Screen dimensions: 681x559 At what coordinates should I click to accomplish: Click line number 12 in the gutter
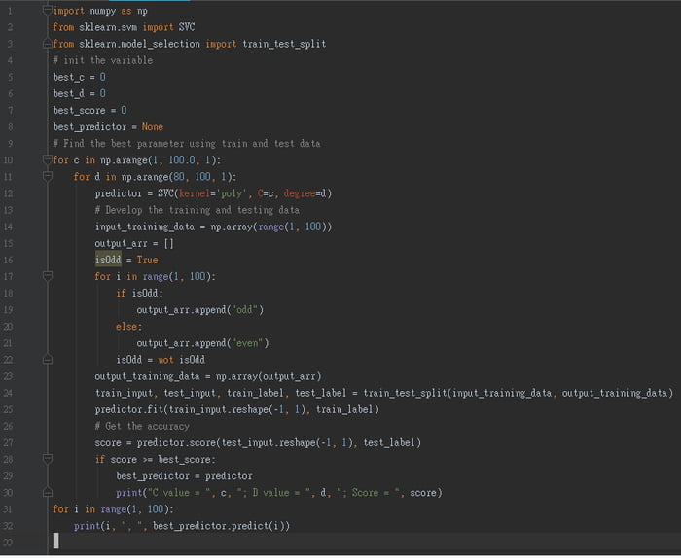[8, 192]
